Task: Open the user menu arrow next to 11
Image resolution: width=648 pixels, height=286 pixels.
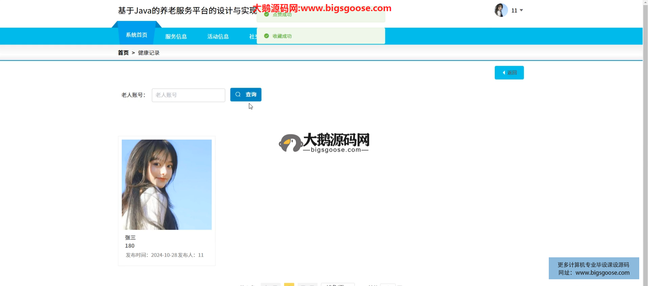Action: (x=521, y=10)
